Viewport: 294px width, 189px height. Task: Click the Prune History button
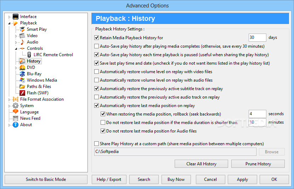click(258, 164)
